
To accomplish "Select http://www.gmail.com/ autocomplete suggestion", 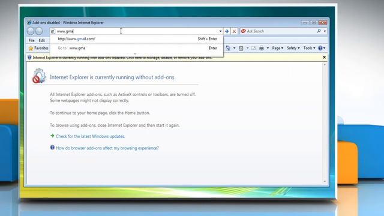I will pos(137,39).
